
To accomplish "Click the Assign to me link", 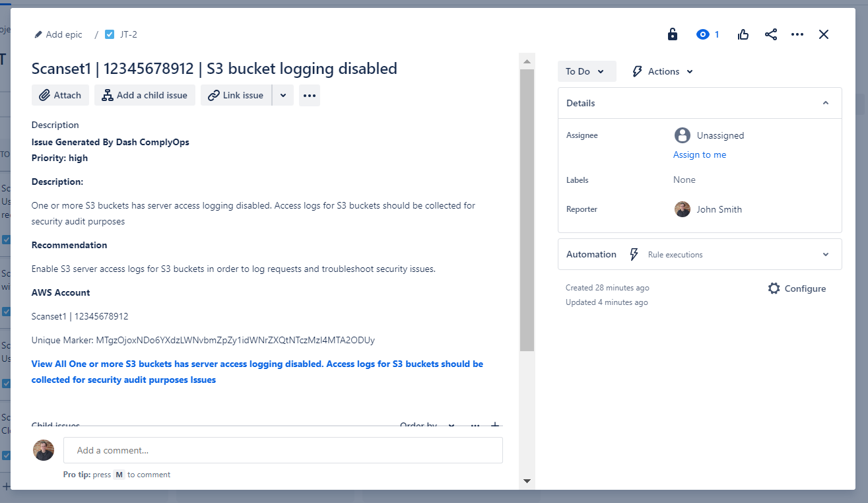I will tap(700, 154).
